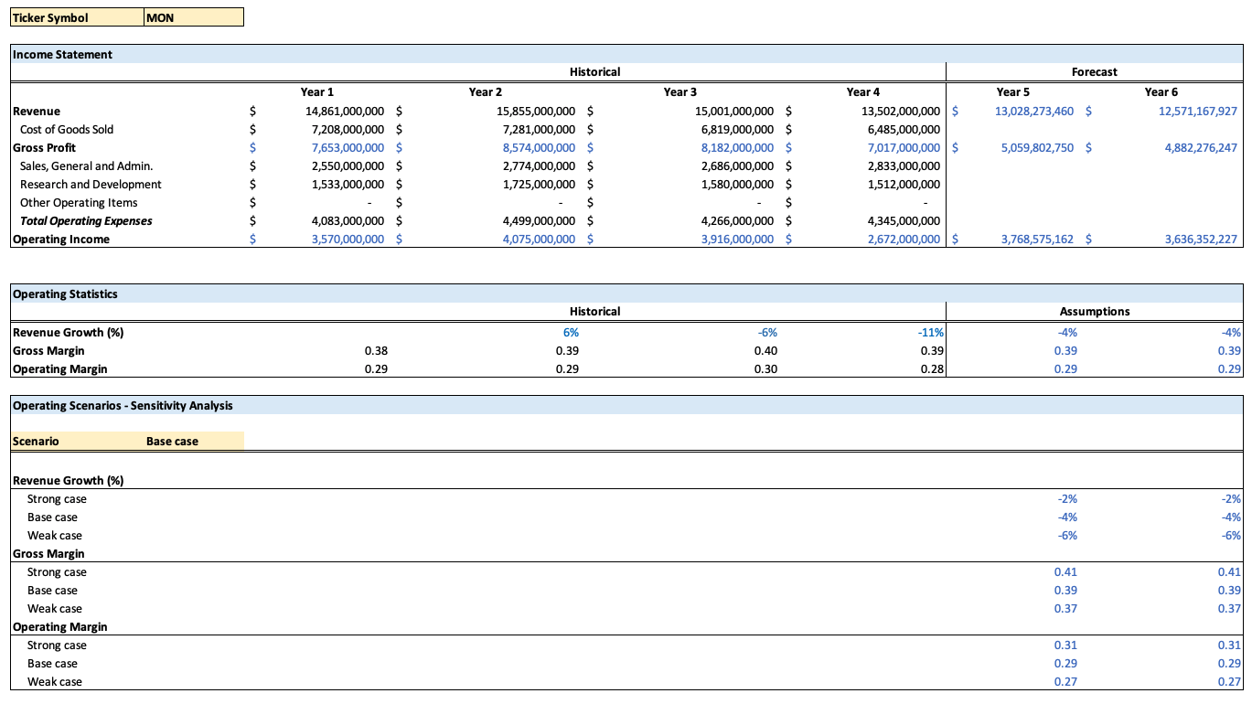Select Year 2 SG&A value 2,774,000,000

539,165
